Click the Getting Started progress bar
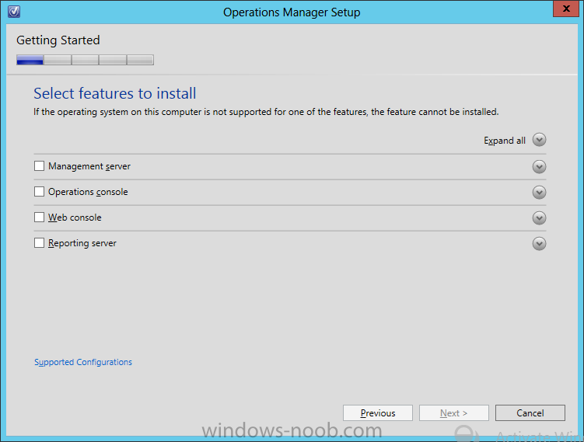This screenshot has width=584, height=442. [x=85, y=60]
